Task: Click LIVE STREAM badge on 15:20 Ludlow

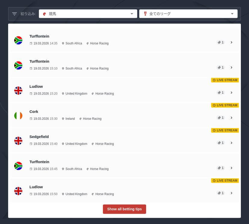Action: click(x=225, y=80)
